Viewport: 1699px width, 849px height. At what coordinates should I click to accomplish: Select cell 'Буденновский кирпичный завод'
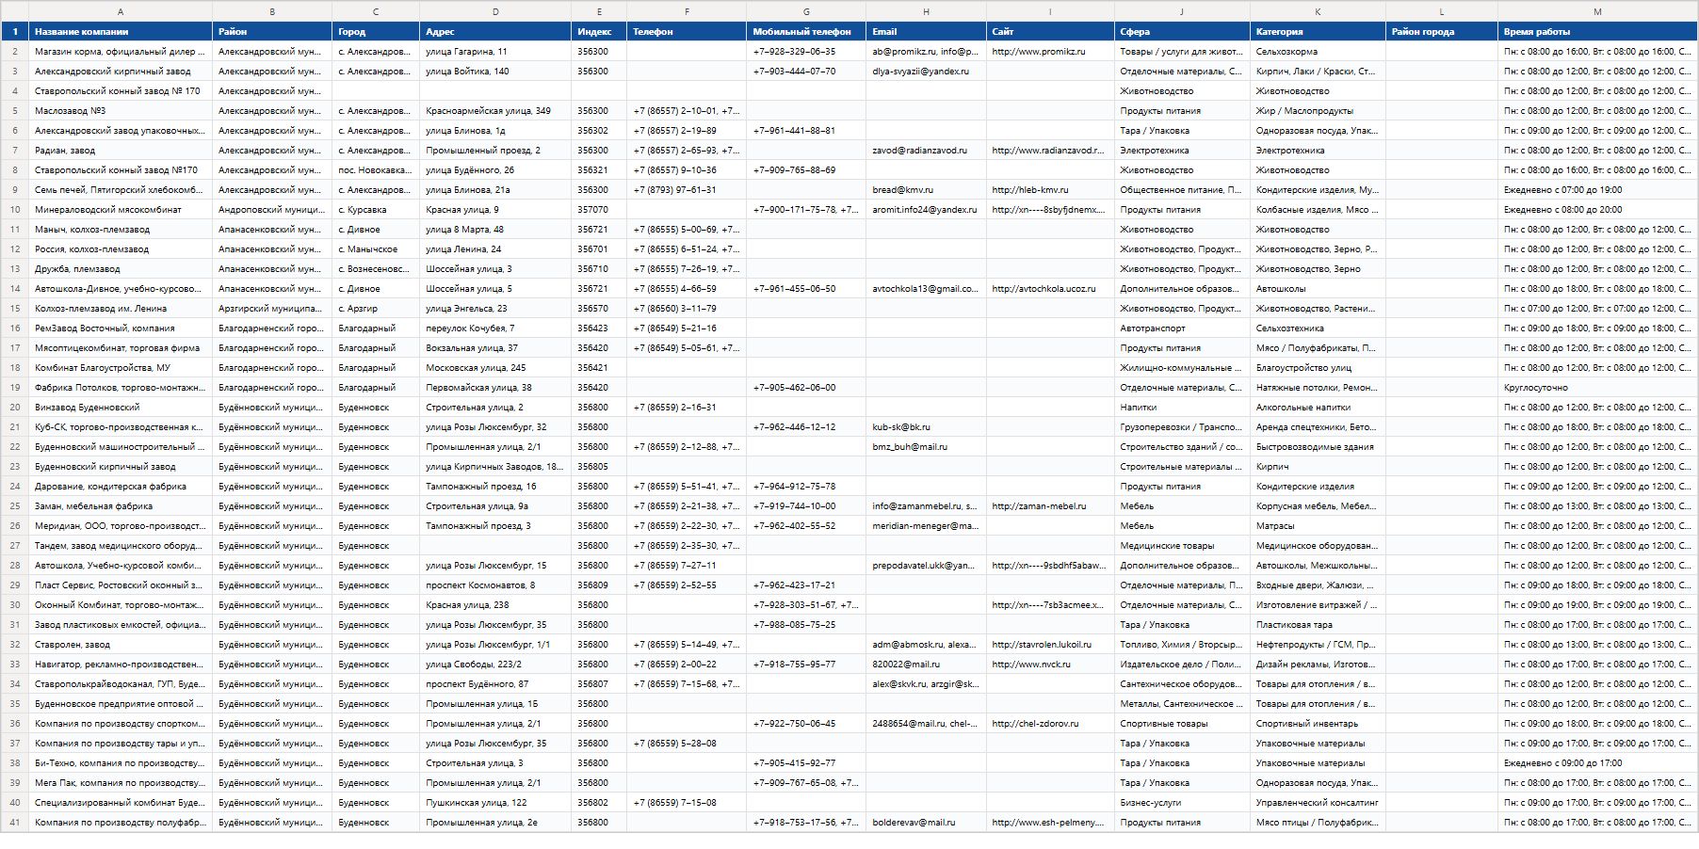tap(121, 467)
